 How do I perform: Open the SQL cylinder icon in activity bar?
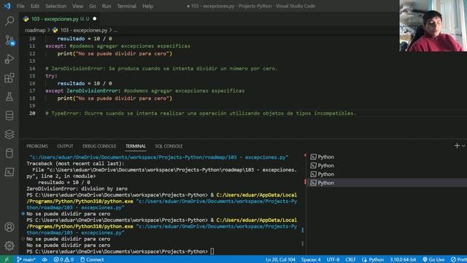[9, 153]
